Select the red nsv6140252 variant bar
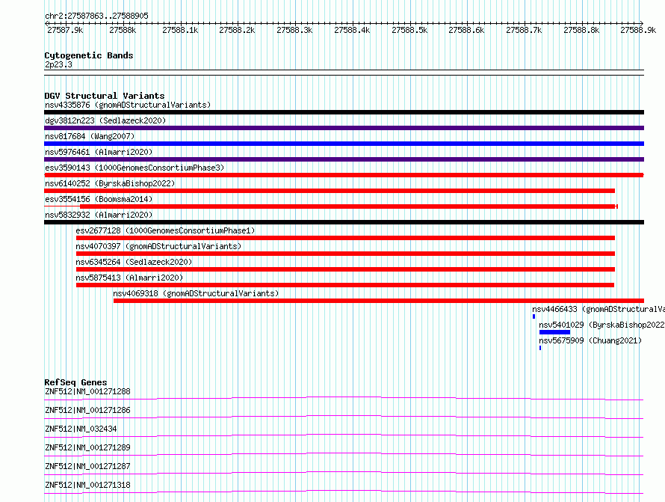Image resolution: width=665 pixels, height=502 pixels. tap(330, 191)
